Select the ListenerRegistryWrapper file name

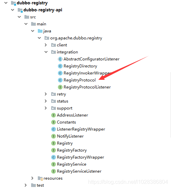tap(81, 129)
